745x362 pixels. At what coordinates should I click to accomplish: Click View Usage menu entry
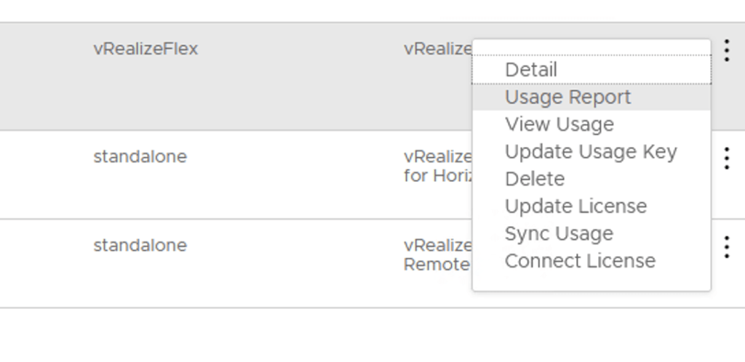tap(559, 124)
